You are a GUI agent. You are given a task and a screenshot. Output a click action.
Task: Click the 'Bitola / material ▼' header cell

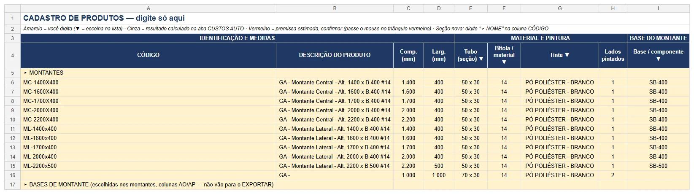point(504,55)
